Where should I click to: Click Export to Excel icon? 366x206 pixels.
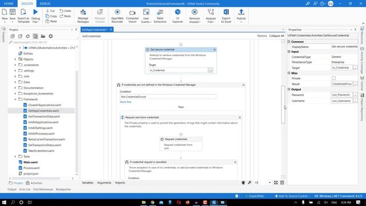226,12
